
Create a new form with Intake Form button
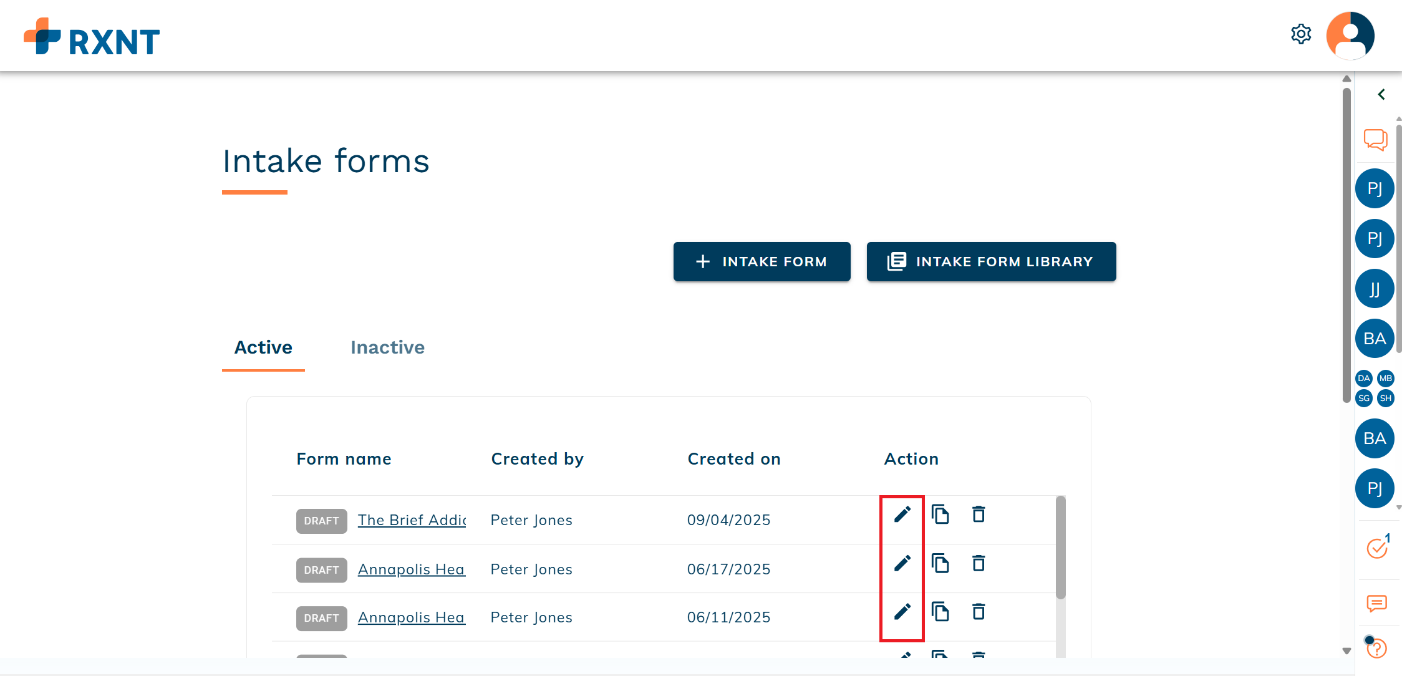click(761, 261)
